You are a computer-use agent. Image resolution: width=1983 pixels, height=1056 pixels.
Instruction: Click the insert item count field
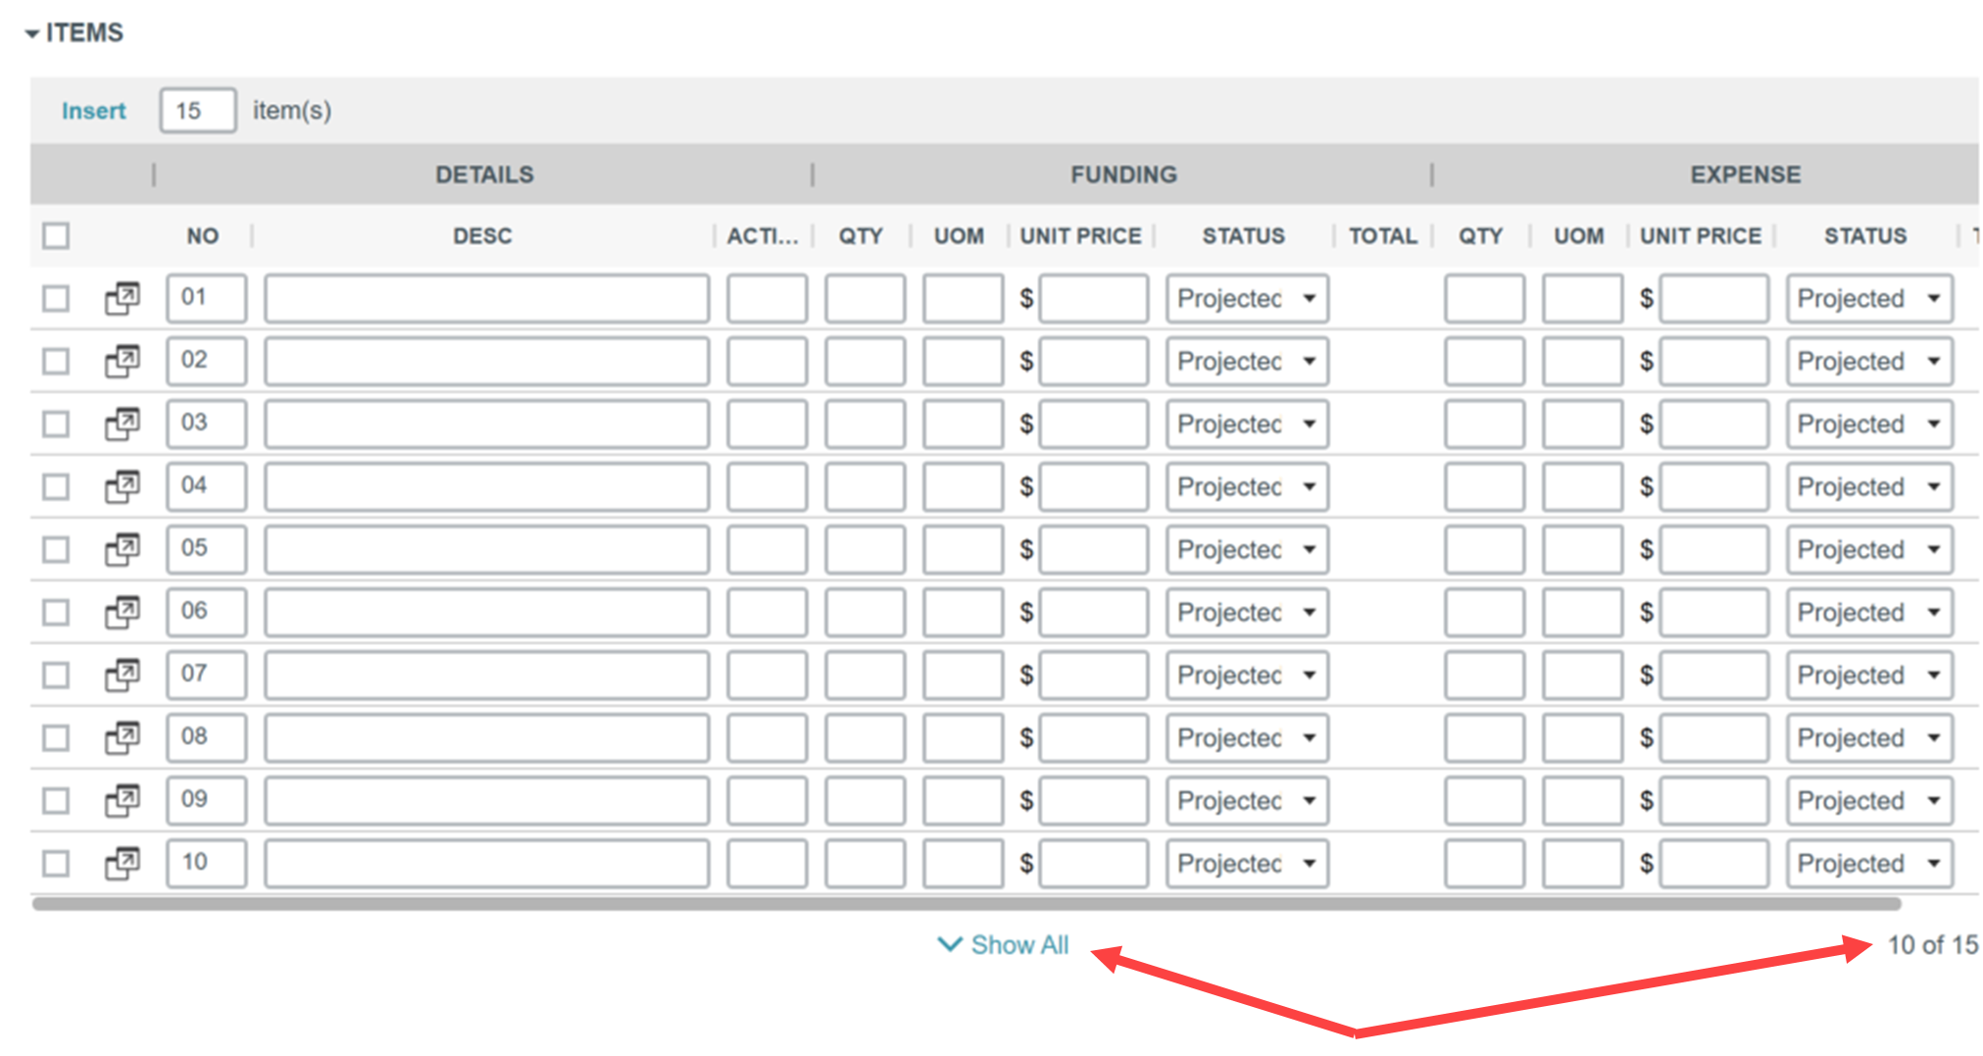[197, 111]
